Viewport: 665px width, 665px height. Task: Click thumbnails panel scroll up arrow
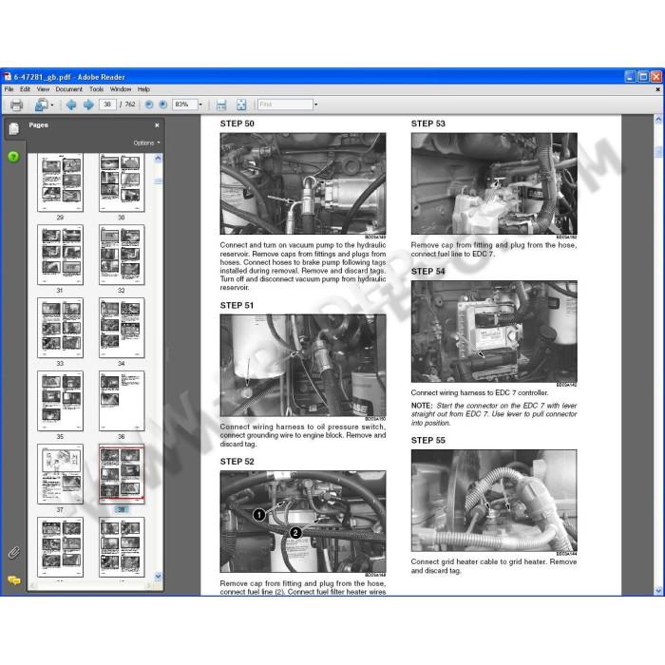point(158,159)
